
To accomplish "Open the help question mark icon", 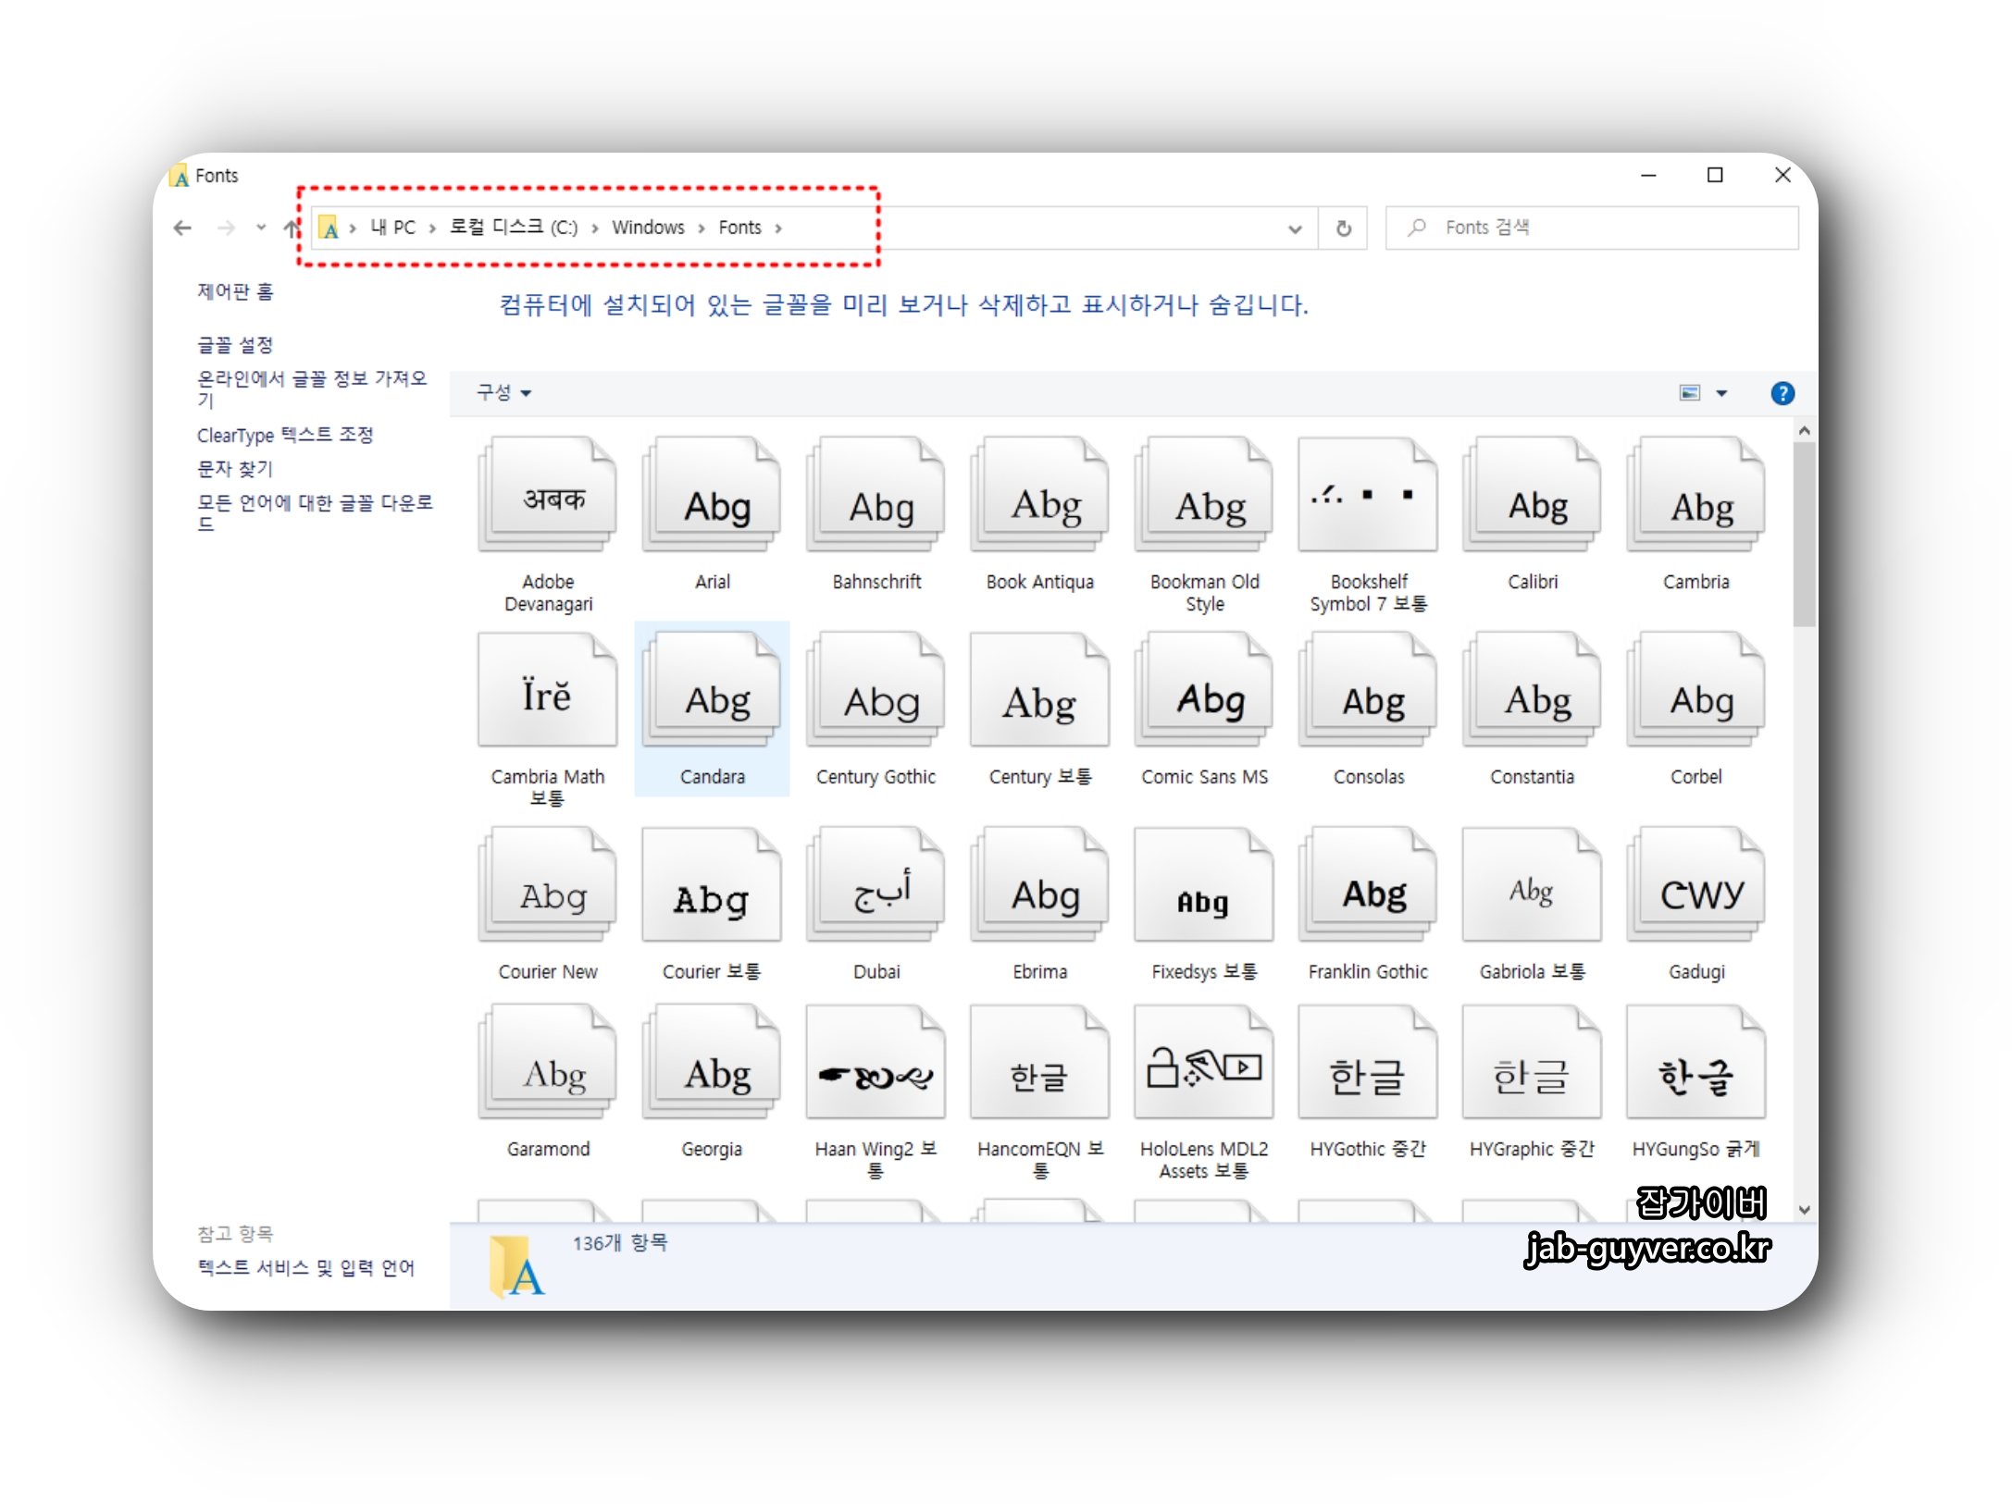I will point(1782,393).
